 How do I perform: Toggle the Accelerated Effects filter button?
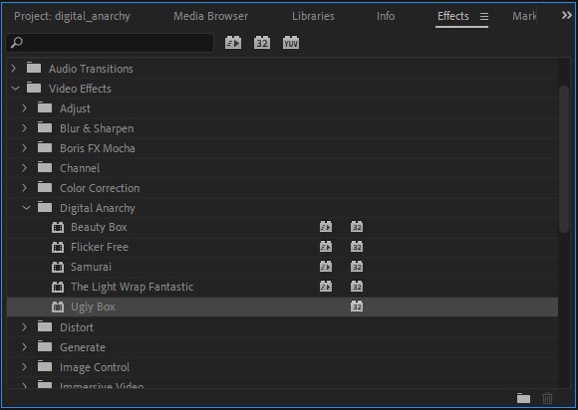point(233,43)
